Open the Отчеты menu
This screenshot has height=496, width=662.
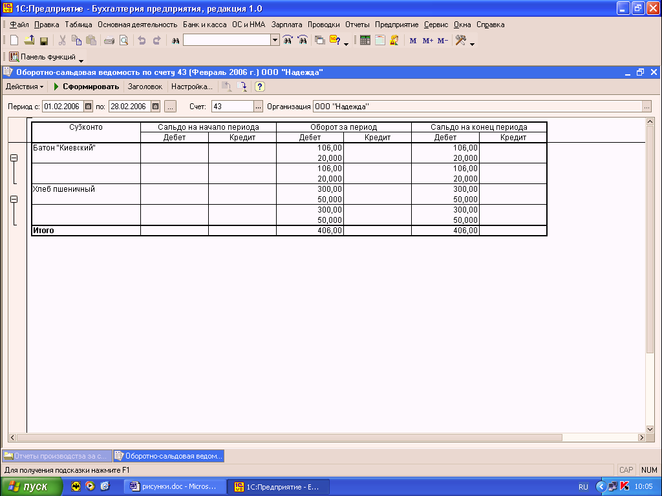pyautogui.click(x=357, y=25)
